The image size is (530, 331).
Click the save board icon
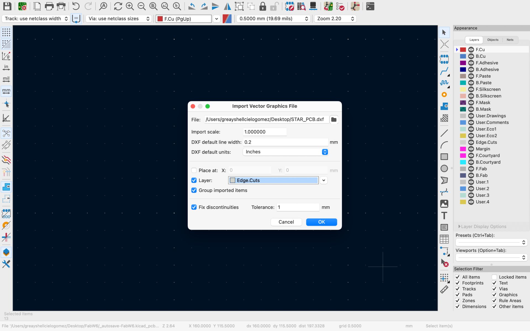tap(7, 6)
